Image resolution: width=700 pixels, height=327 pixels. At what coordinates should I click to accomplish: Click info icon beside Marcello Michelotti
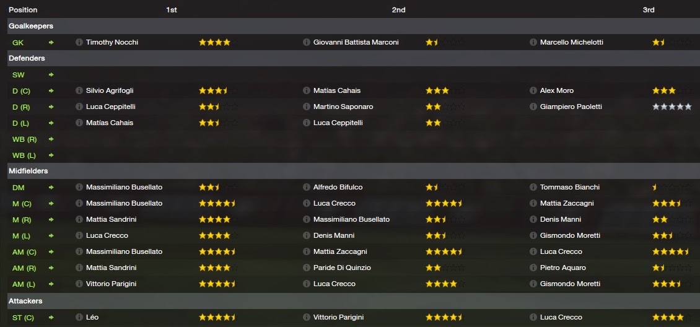click(x=533, y=42)
